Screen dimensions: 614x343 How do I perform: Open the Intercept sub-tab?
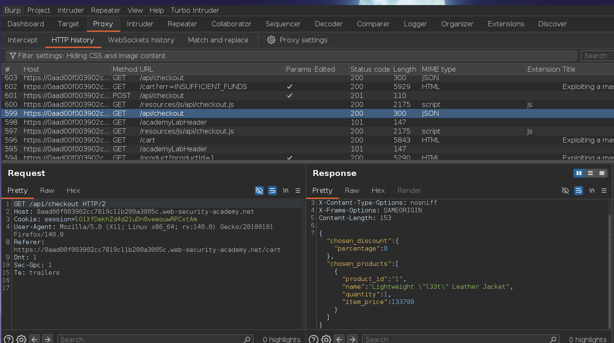pyautogui.click(x=23, y=40)
